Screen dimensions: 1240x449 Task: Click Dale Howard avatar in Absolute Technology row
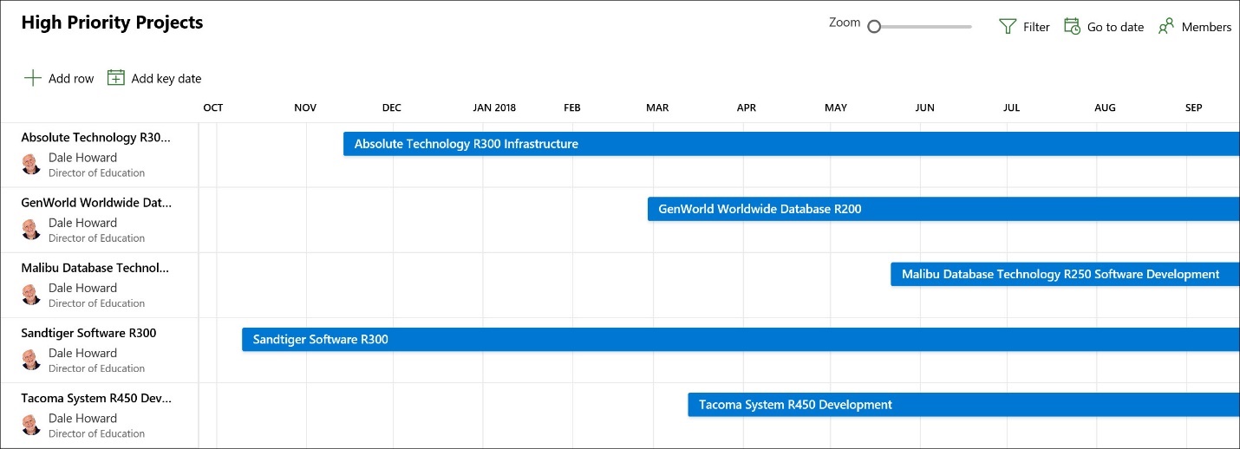pos(31,164)
